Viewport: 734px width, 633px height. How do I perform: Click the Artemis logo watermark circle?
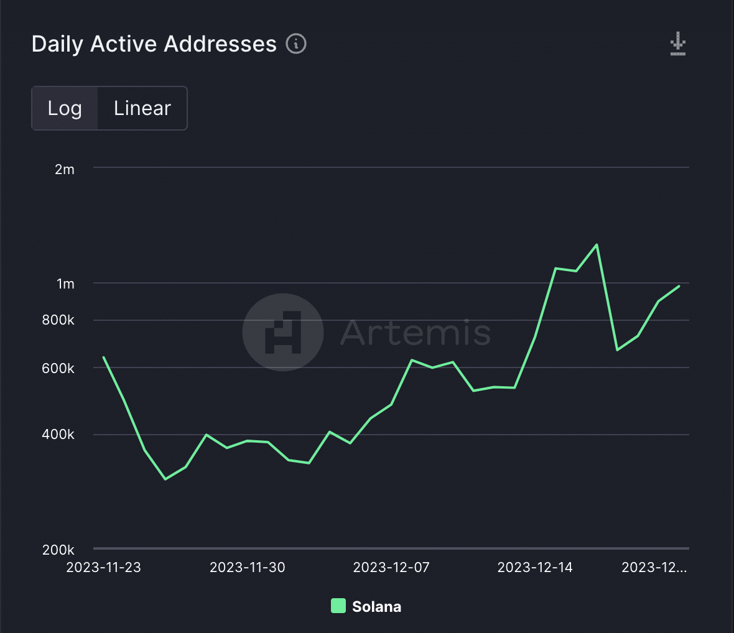[283, 332]
